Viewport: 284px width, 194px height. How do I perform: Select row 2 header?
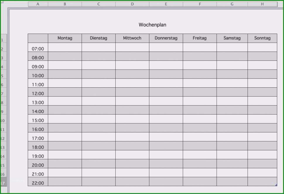coord(4,47)
